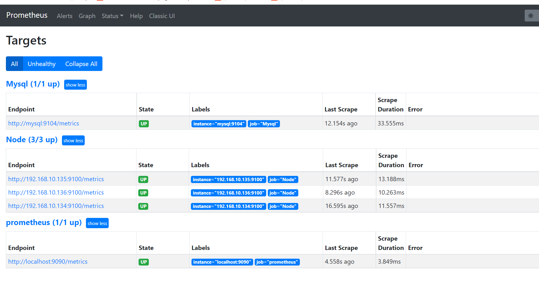Viewport: 539px width, 287px height.
Task: Click the job="Node" badge for 192.168.10.136
Action: (283, 193)
